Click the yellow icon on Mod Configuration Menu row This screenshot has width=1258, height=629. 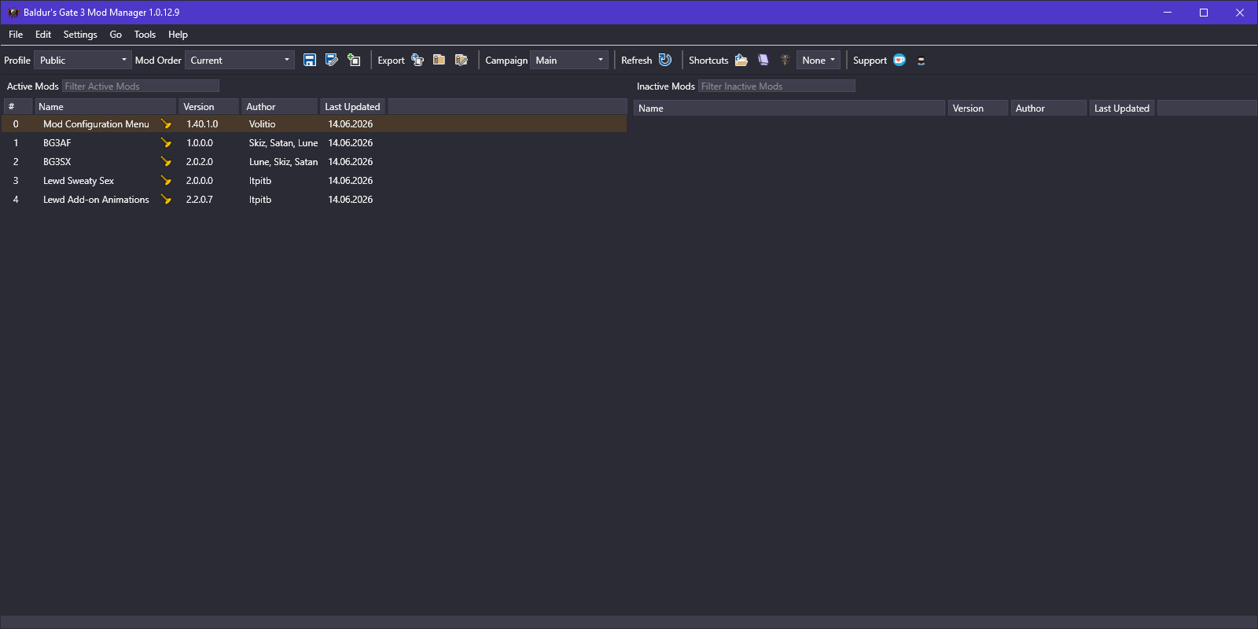point(166,124)
